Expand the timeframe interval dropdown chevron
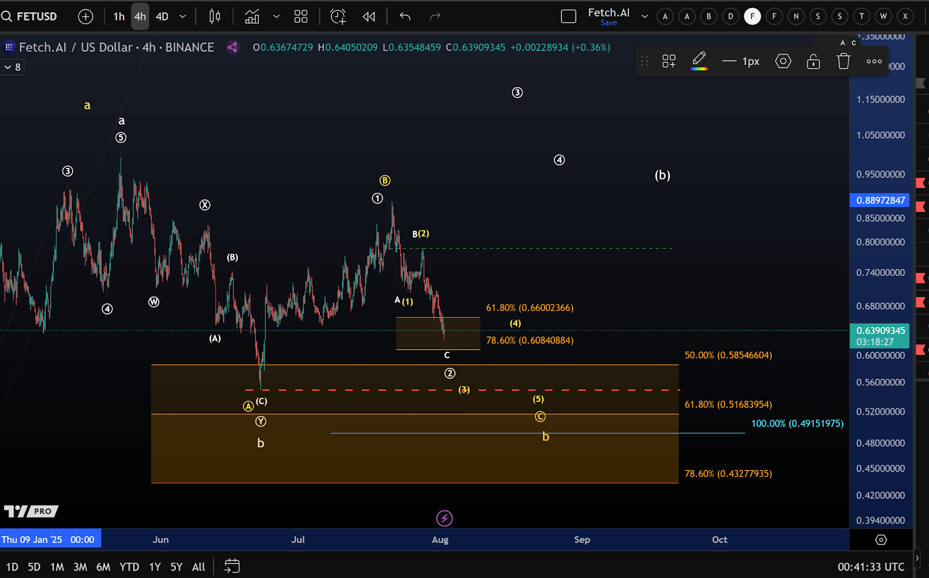 183,16
